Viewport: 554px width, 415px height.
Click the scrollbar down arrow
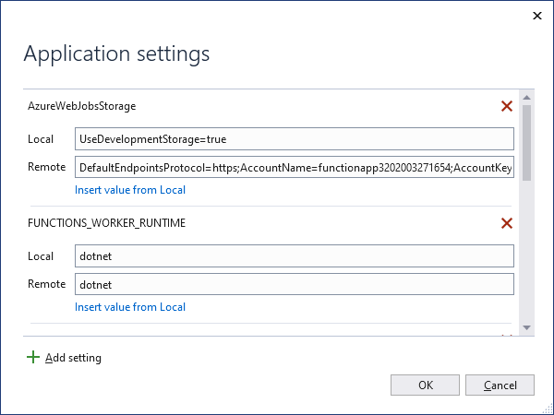(526, 327)
